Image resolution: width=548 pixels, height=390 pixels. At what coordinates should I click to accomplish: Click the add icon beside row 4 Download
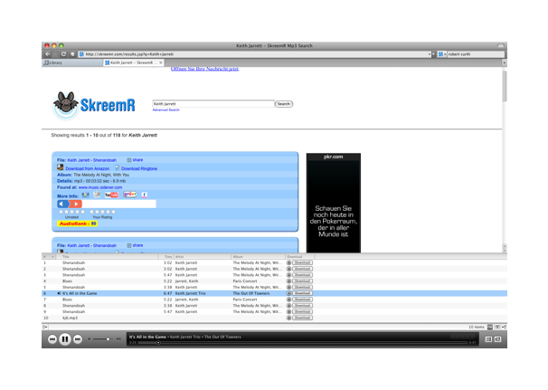click(288, 281)
